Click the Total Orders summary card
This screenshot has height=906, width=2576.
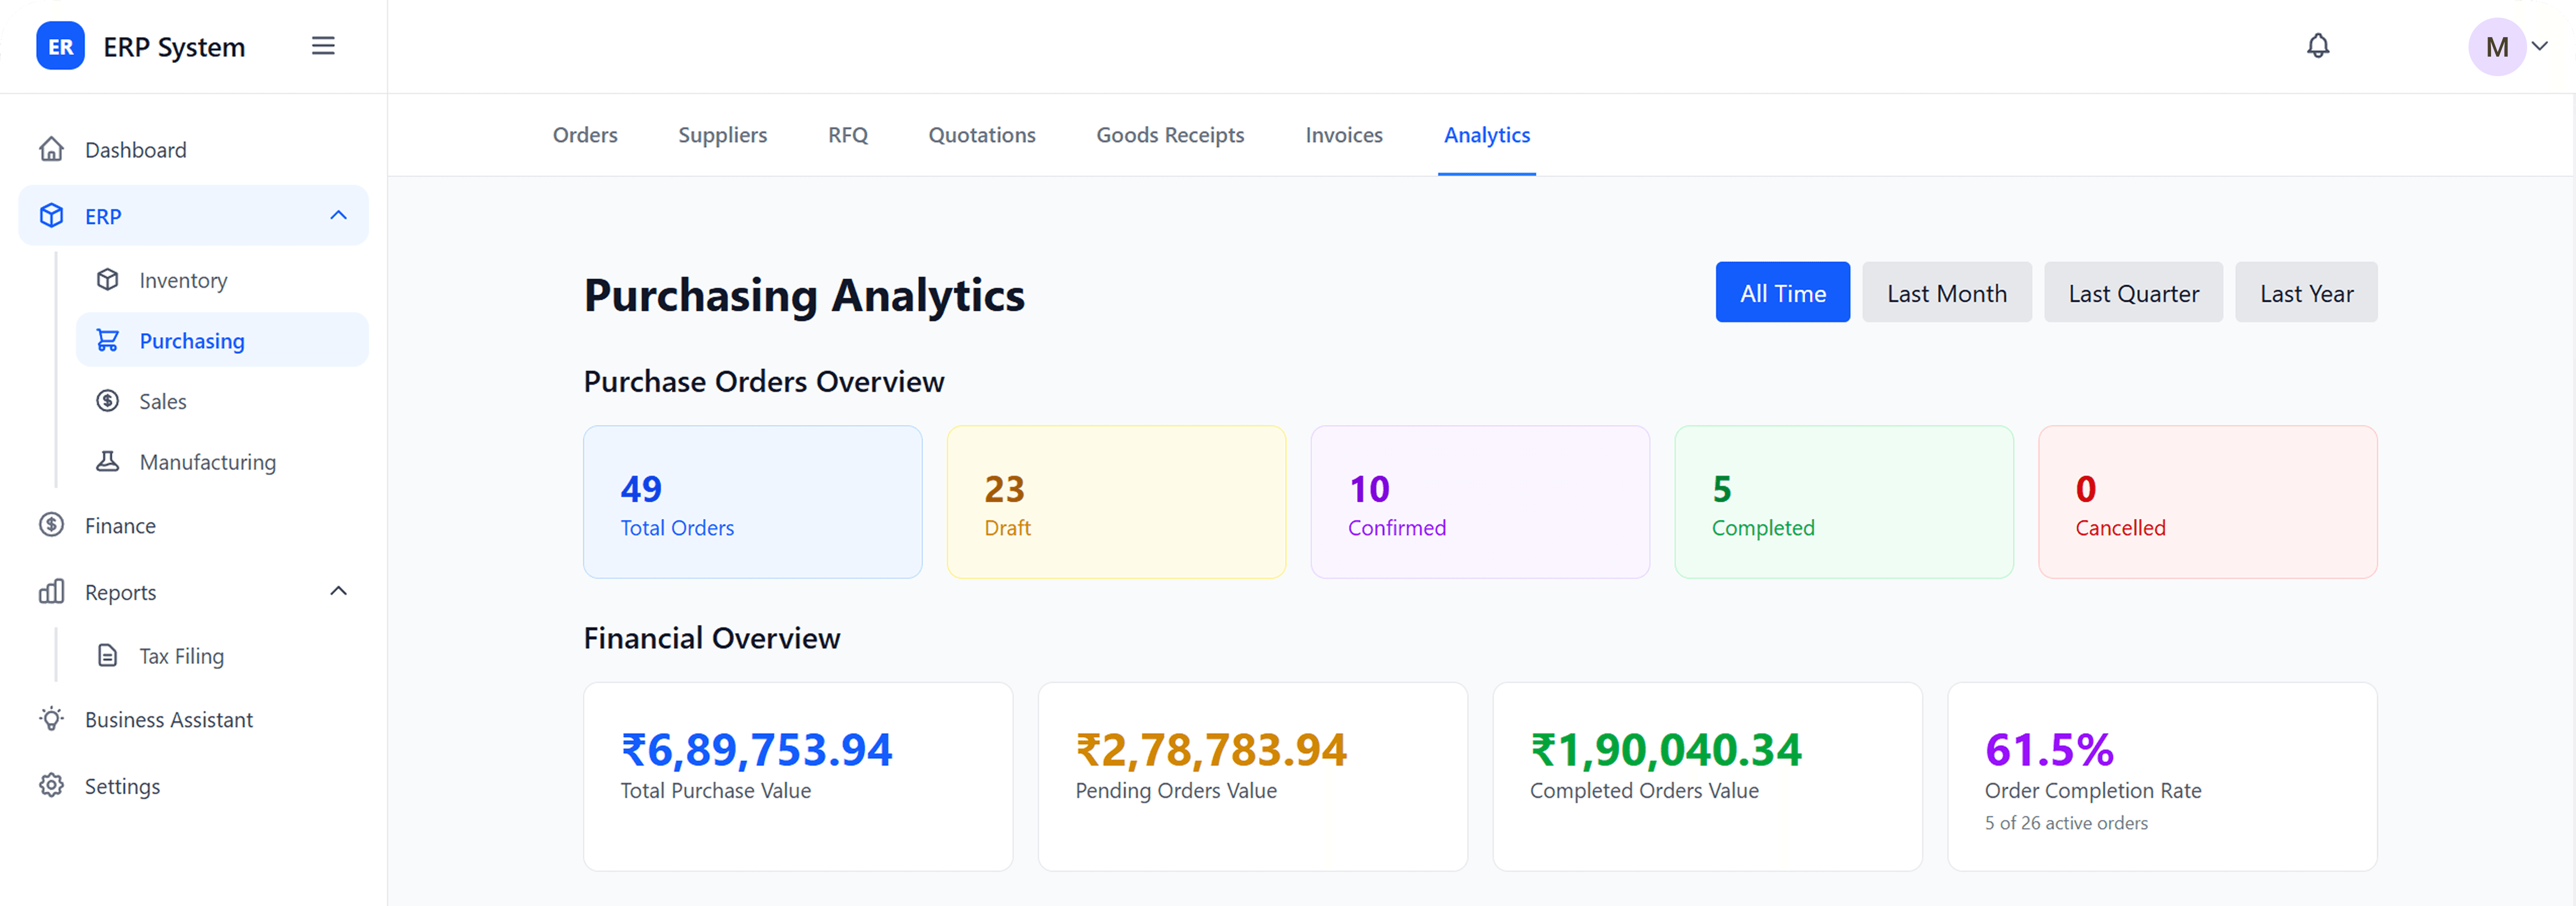click(752, 501)
